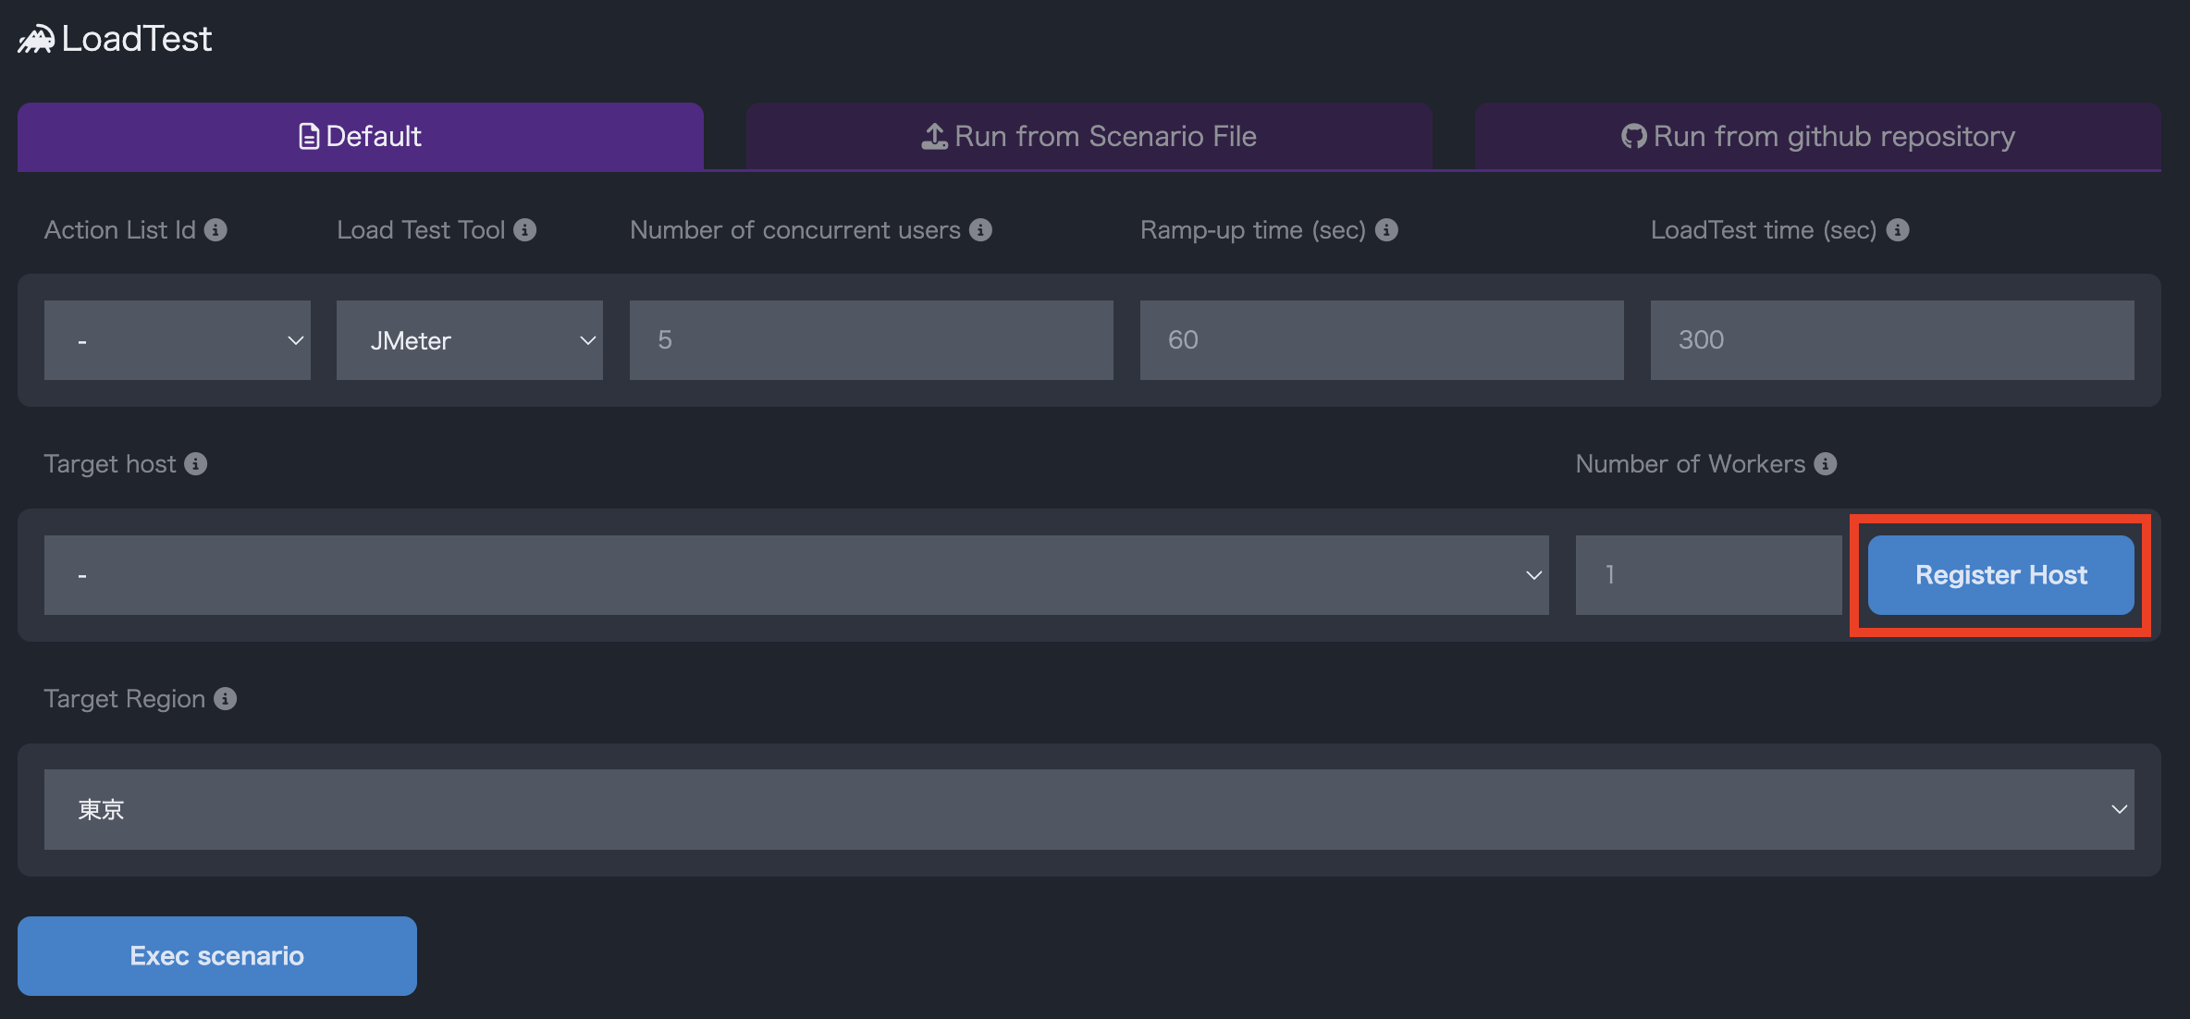Image resolution: width=2190 pixels, height=1019 pixels.
Task: Select the Default tab
Action: 360,137
